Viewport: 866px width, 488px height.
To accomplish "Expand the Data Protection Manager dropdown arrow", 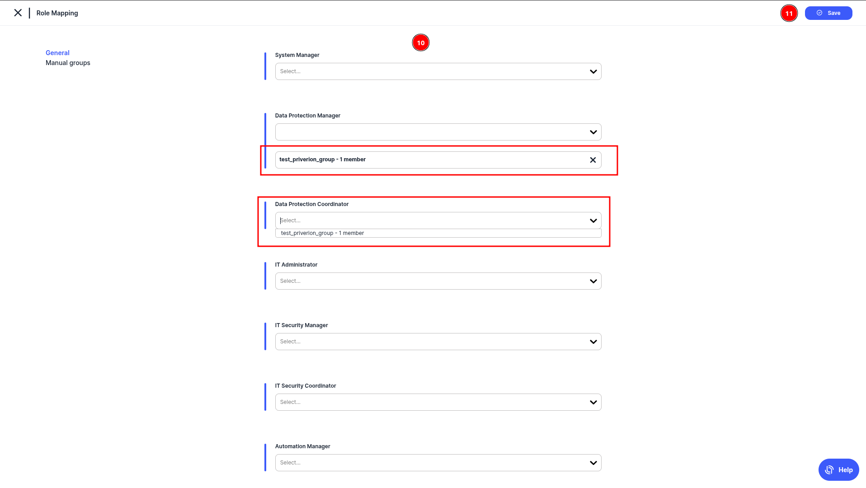I will [x=593, y=132].
